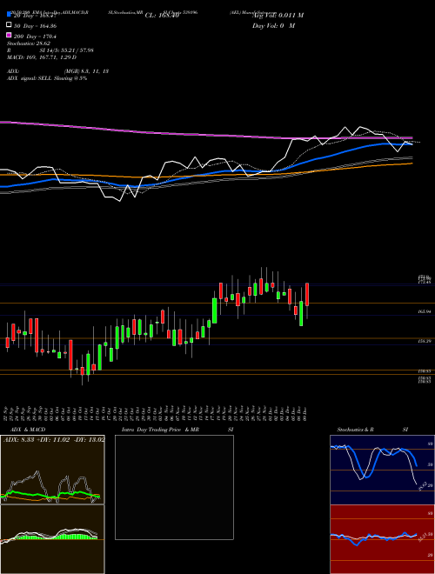Click the 'CL: 168.40' closing price text
The width and height of the screenshot is (435, 574).
(162, 16)
